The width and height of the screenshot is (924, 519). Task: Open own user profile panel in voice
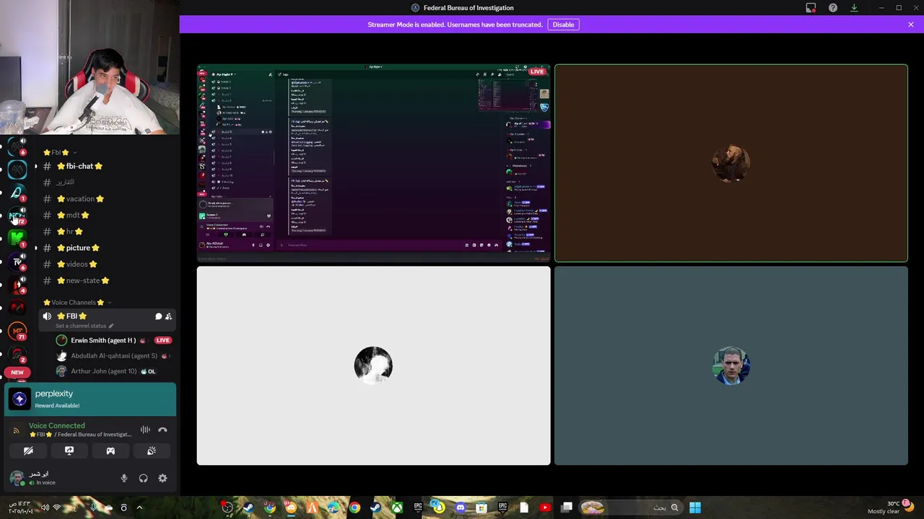pos(40,478)
